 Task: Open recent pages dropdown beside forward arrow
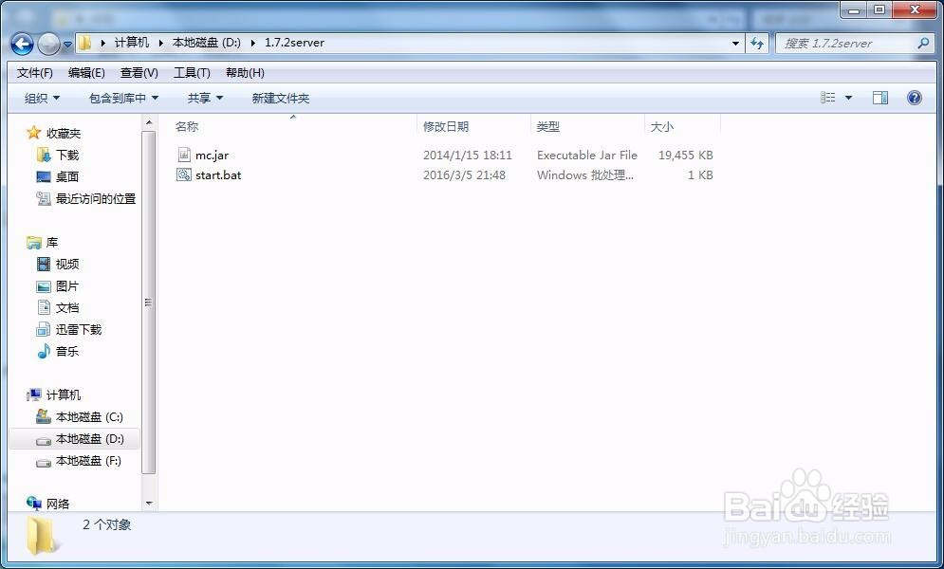[66, 44]
